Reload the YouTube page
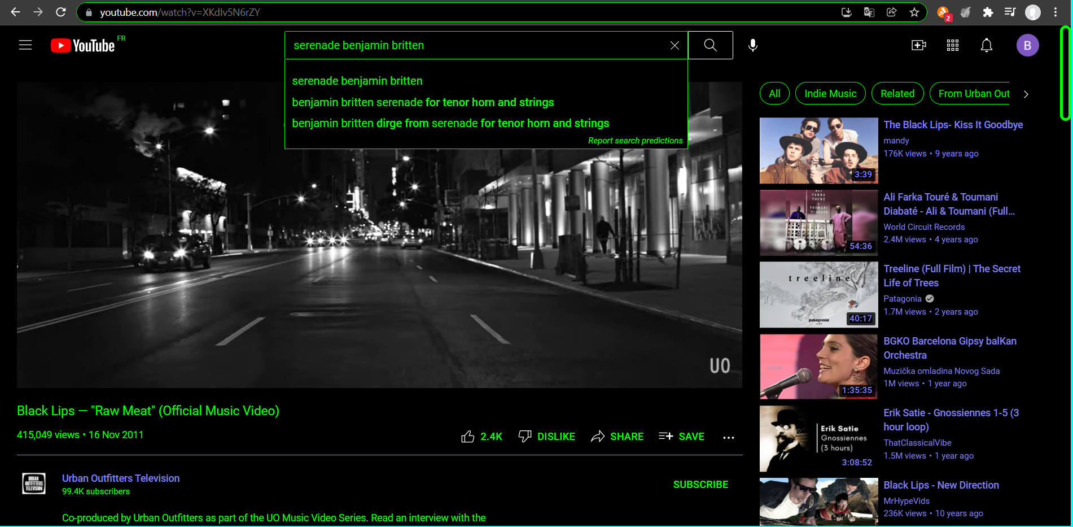Viewport: 1073px width, 527px height. click(61, 12)
